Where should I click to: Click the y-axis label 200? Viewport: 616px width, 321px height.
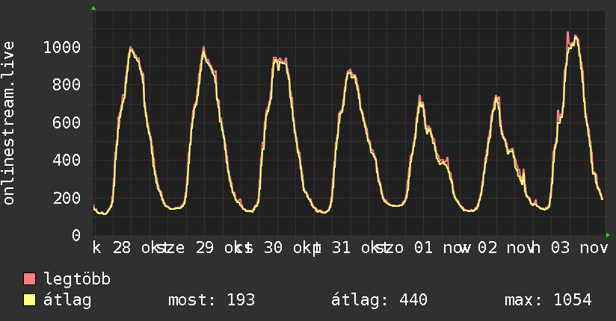click(x=67, y=198)
